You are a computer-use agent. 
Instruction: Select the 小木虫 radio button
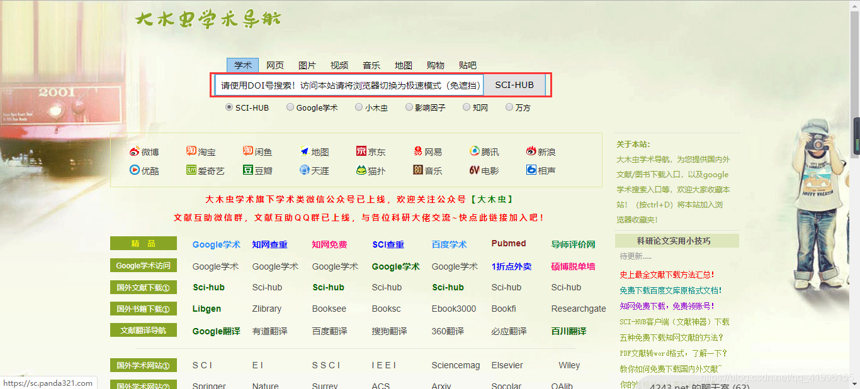coord(359,107)
